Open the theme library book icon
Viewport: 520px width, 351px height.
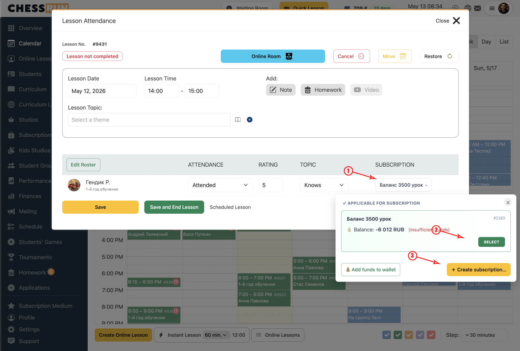click(238, 120)
